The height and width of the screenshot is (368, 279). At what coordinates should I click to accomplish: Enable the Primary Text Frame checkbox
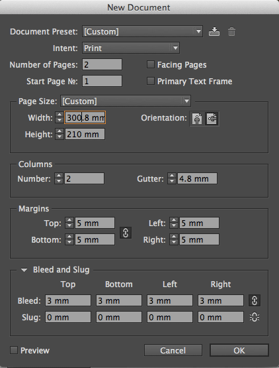[151, 81]
